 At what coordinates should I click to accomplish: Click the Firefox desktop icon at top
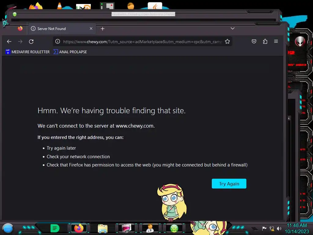[x=36, y=6]
